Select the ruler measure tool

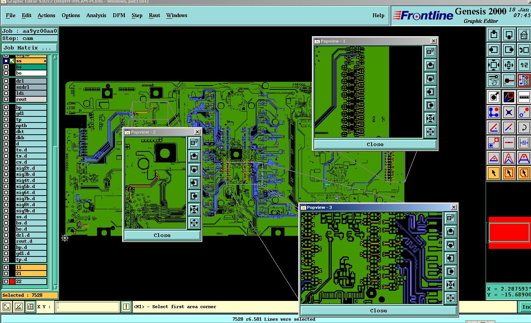[x=524, y=97]
